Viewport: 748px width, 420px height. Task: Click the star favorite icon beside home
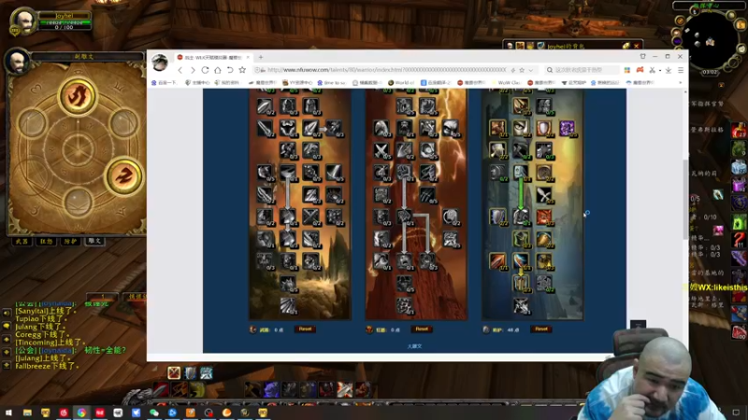tap(242, 70)
